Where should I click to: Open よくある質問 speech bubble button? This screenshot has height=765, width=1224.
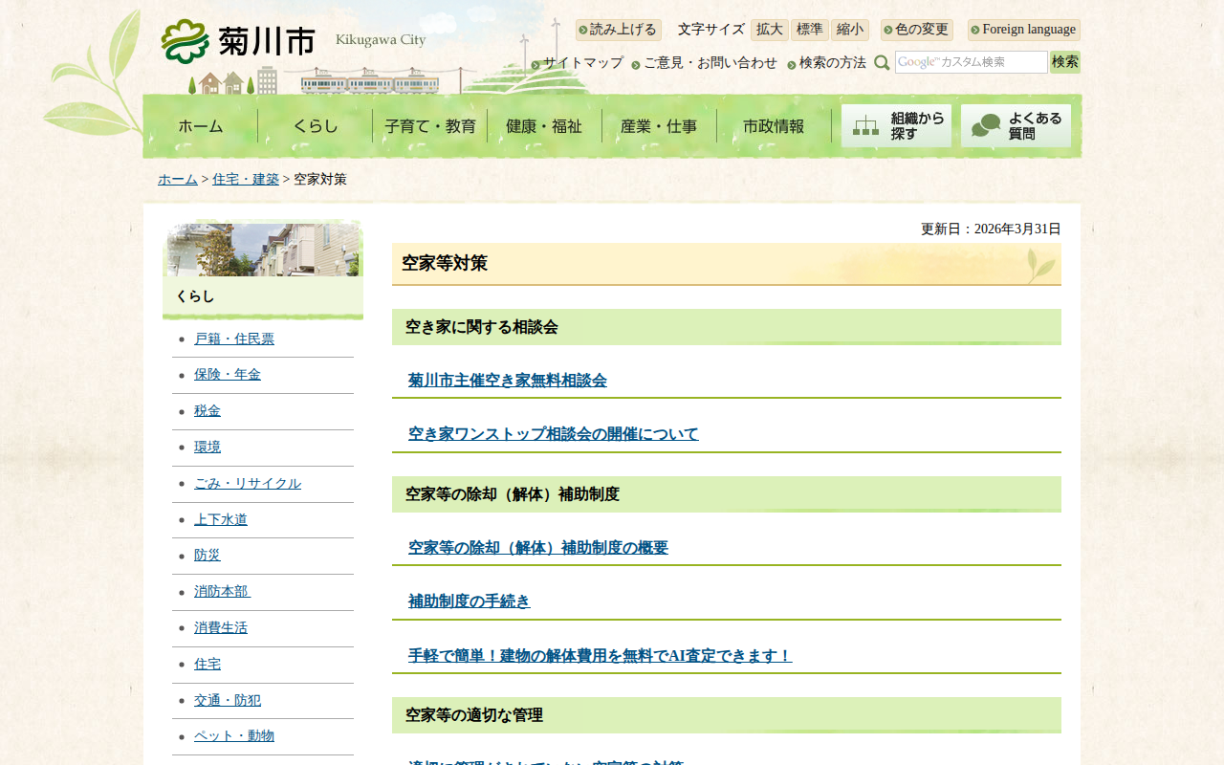click(1016, 126)
